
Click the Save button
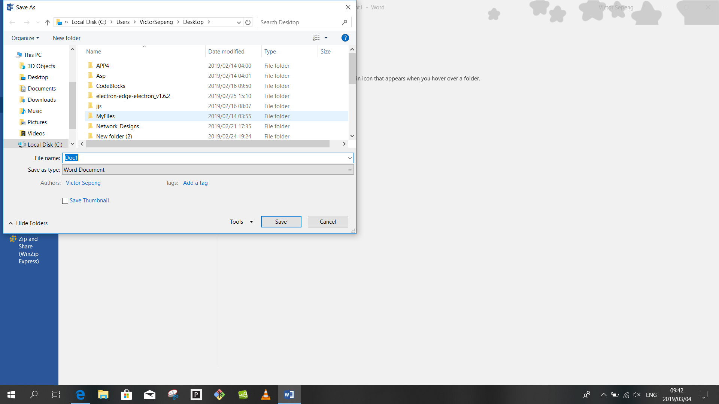coord(281,222)
